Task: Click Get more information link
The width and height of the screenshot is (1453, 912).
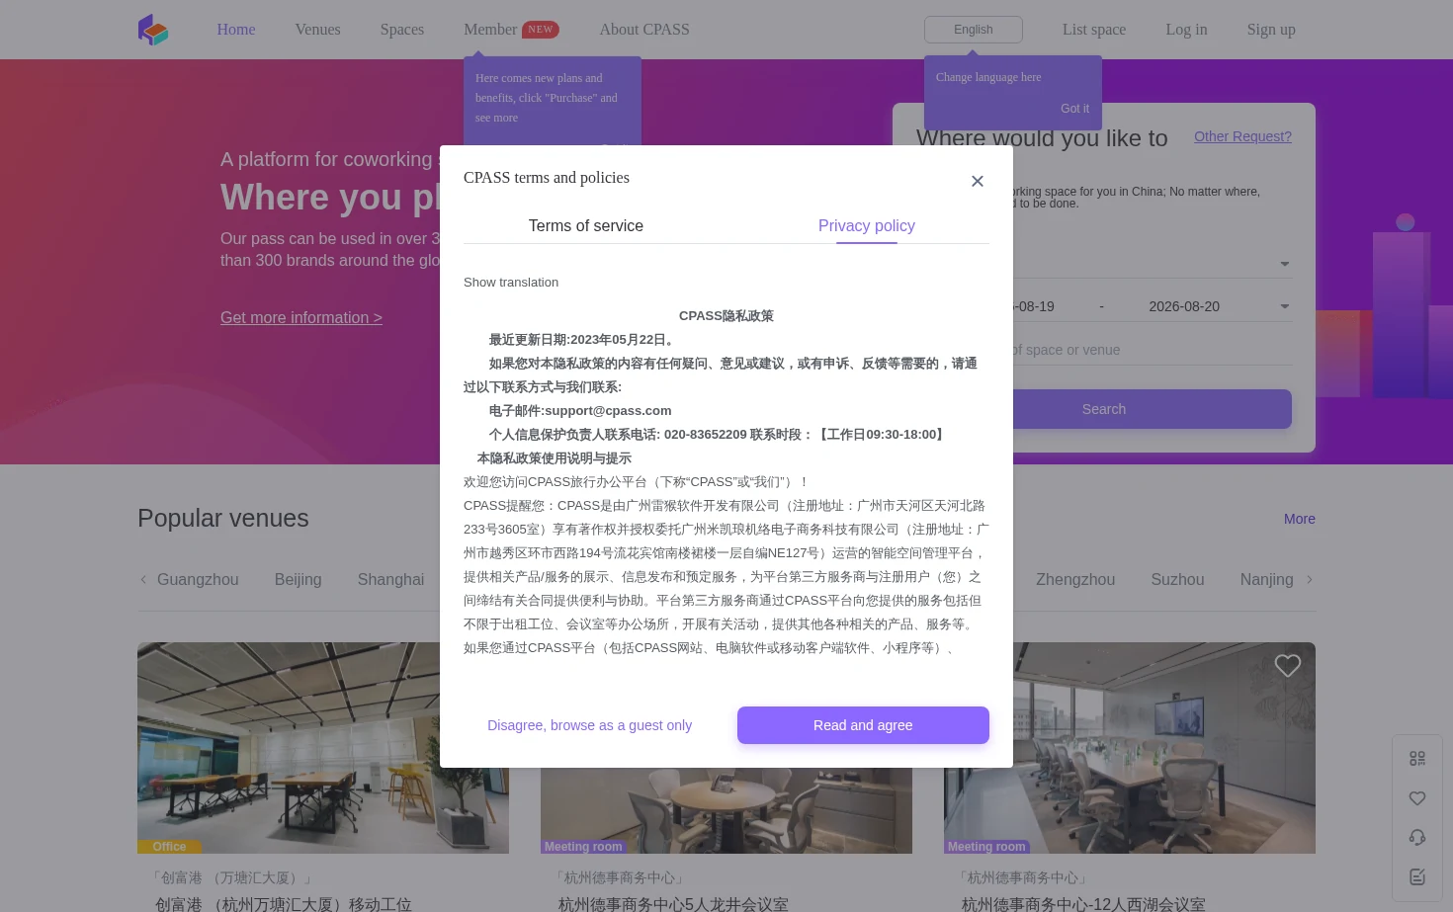Action: click(x=301, y=317)
